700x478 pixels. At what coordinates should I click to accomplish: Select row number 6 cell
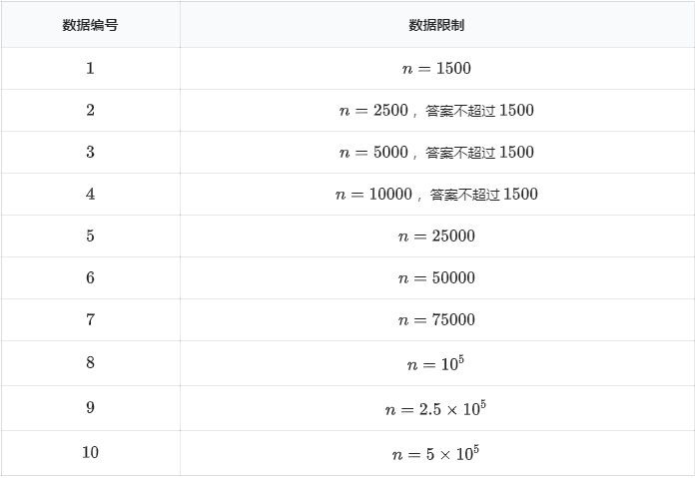click(x=90, y=278)
